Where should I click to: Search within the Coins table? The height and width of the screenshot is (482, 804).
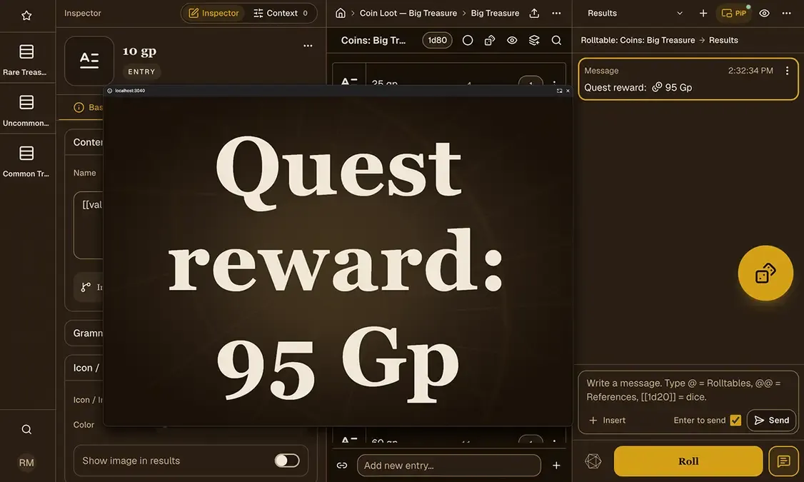(556, 40)
